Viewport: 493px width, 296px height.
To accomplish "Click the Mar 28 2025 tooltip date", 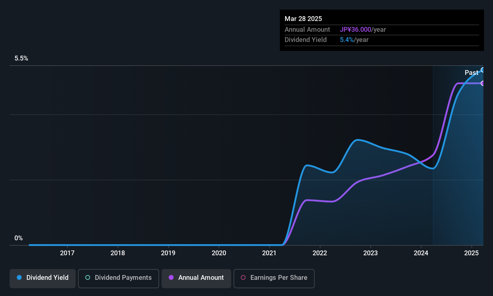I will point(303,19).
